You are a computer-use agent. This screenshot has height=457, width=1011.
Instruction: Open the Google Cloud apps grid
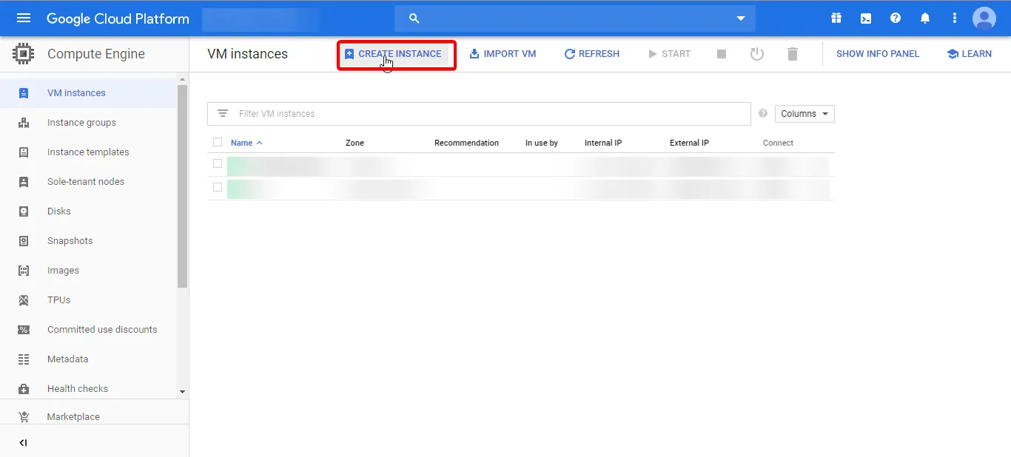[x=836, y=18]
